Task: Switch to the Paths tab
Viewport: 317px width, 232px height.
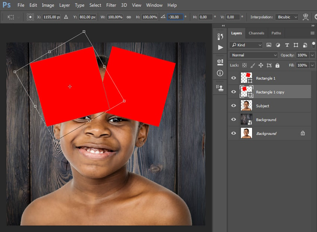Action: coord(276,33)
